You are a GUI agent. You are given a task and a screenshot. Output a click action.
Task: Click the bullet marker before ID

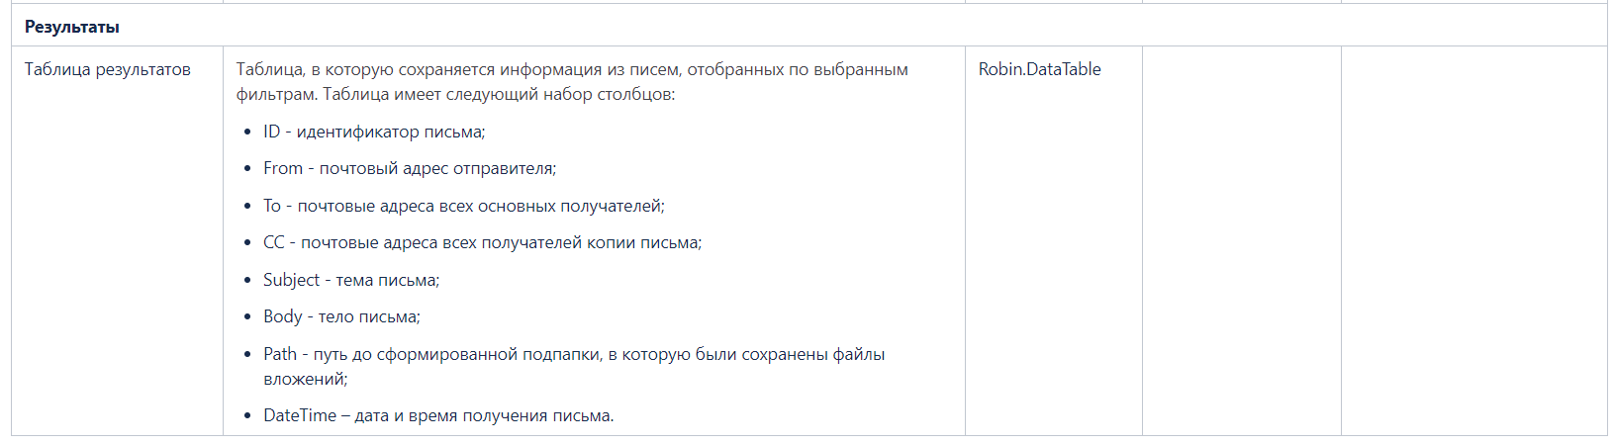point(247,133)
